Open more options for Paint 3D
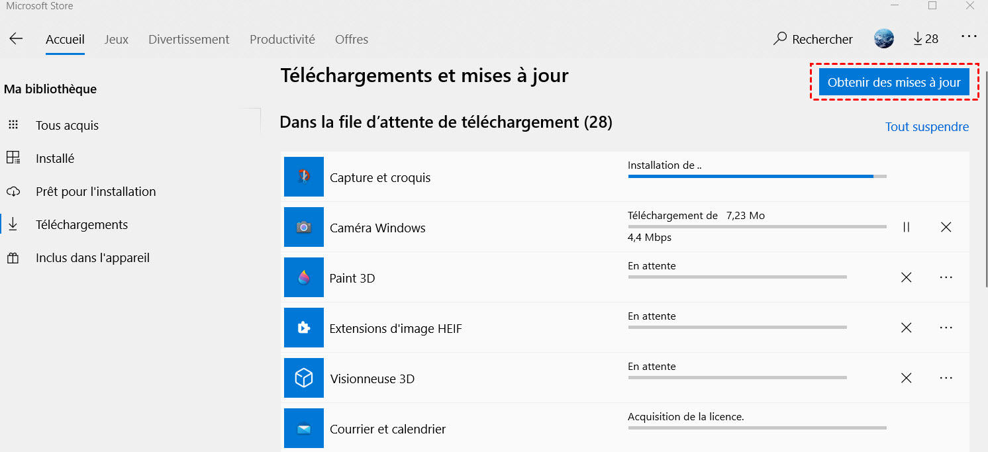Viewport: 988px width, 452px height. coord(946,277)
